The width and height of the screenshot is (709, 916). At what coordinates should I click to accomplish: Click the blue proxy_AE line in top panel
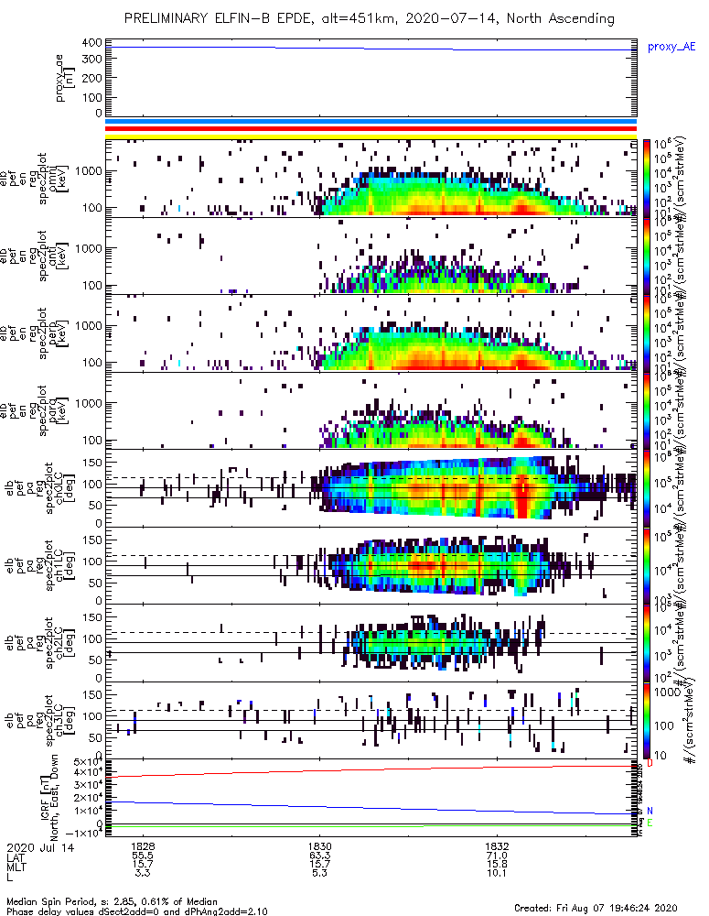point(371,49)
